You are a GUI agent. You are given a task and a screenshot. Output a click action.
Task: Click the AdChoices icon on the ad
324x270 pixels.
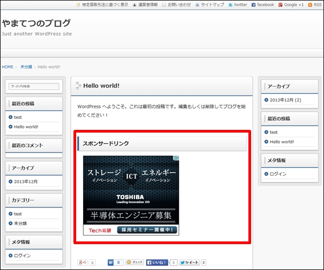click(177, 158)
